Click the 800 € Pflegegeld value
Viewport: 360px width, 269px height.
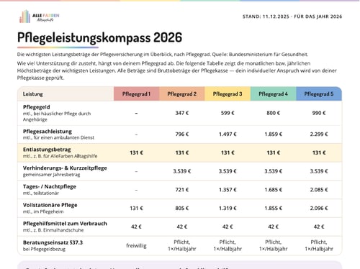pos(273,113)
